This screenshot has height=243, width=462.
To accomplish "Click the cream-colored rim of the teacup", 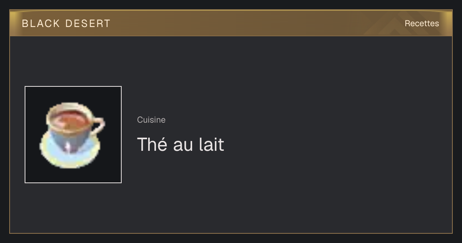I will coord(69,106).
